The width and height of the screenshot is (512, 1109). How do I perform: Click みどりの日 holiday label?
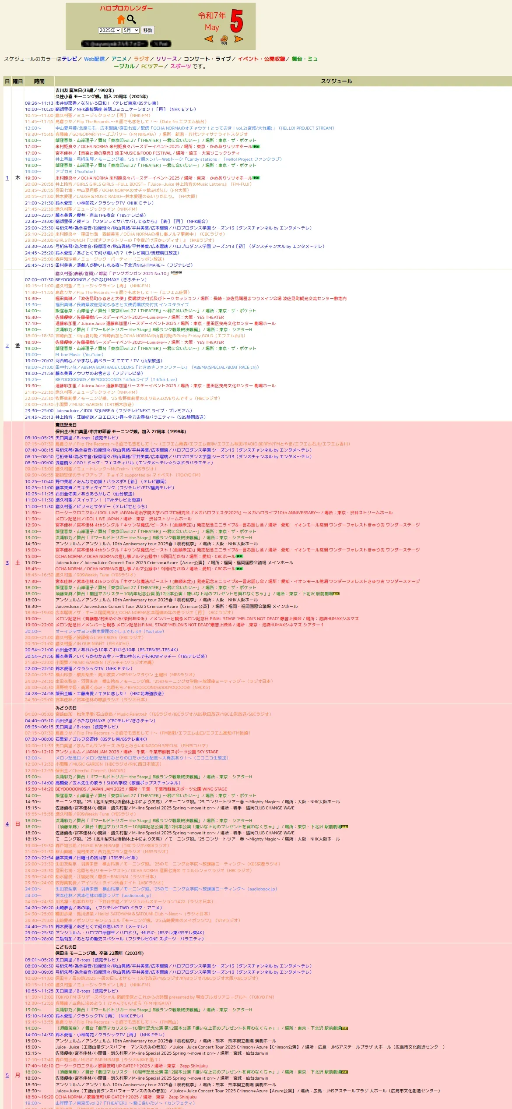(66, 708)
